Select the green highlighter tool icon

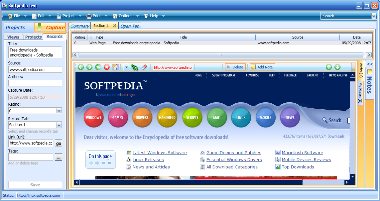click(x=135, y=67)
